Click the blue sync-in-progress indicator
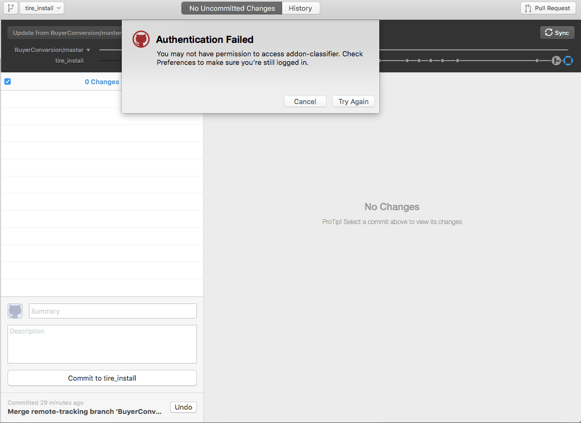This screenshot has height=423, width=581. point(568,61)
